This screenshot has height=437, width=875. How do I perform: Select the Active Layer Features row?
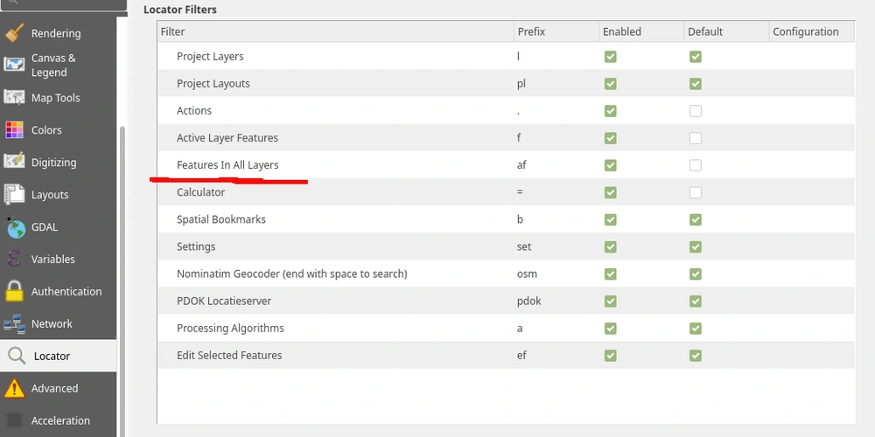click(506, 138)
